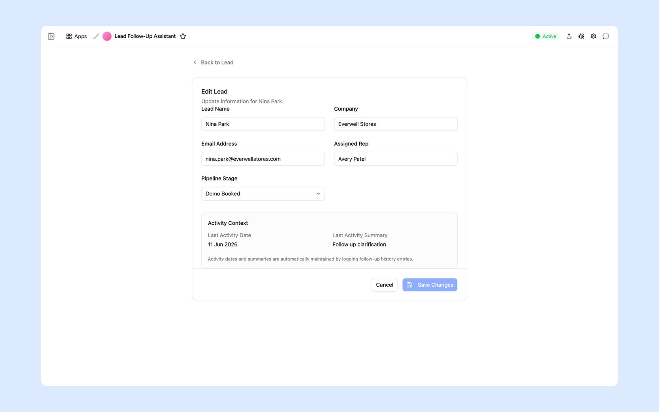This screenshot has height=412, width=659.
Task: Favorite the app with the star icon
Action: (183, 36)
